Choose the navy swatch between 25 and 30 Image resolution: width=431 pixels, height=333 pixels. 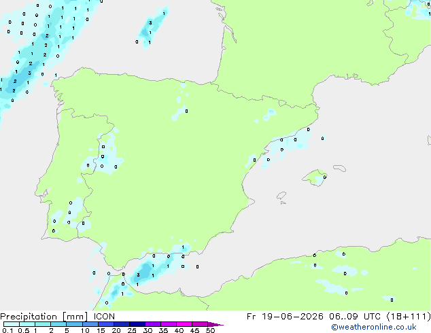[x=137, y=324]
